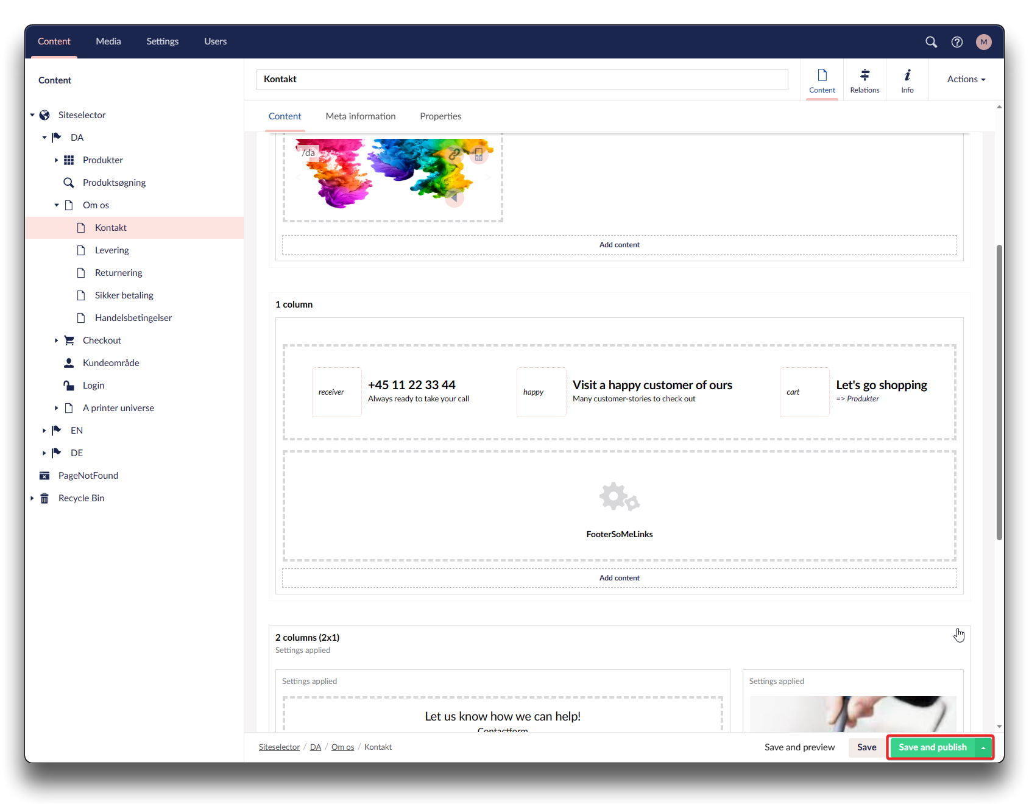1029x807 pixels.
Task: Select the Levering page in tree
Action: coord(112,250)
